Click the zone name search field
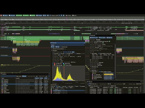The width and height of the screenshot is (145, 108). click(68, 45)
